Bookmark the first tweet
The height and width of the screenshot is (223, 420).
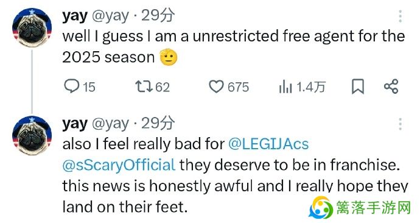pyautogui.click(x=358, y=87)
